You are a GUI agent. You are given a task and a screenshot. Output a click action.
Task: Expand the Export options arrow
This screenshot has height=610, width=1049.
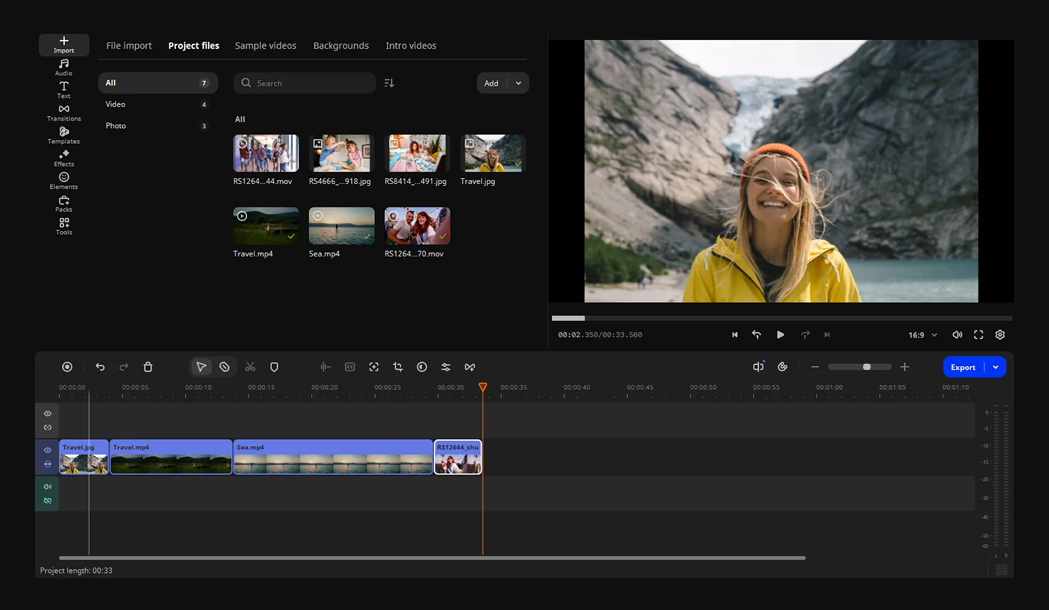[x=996, y=367]
